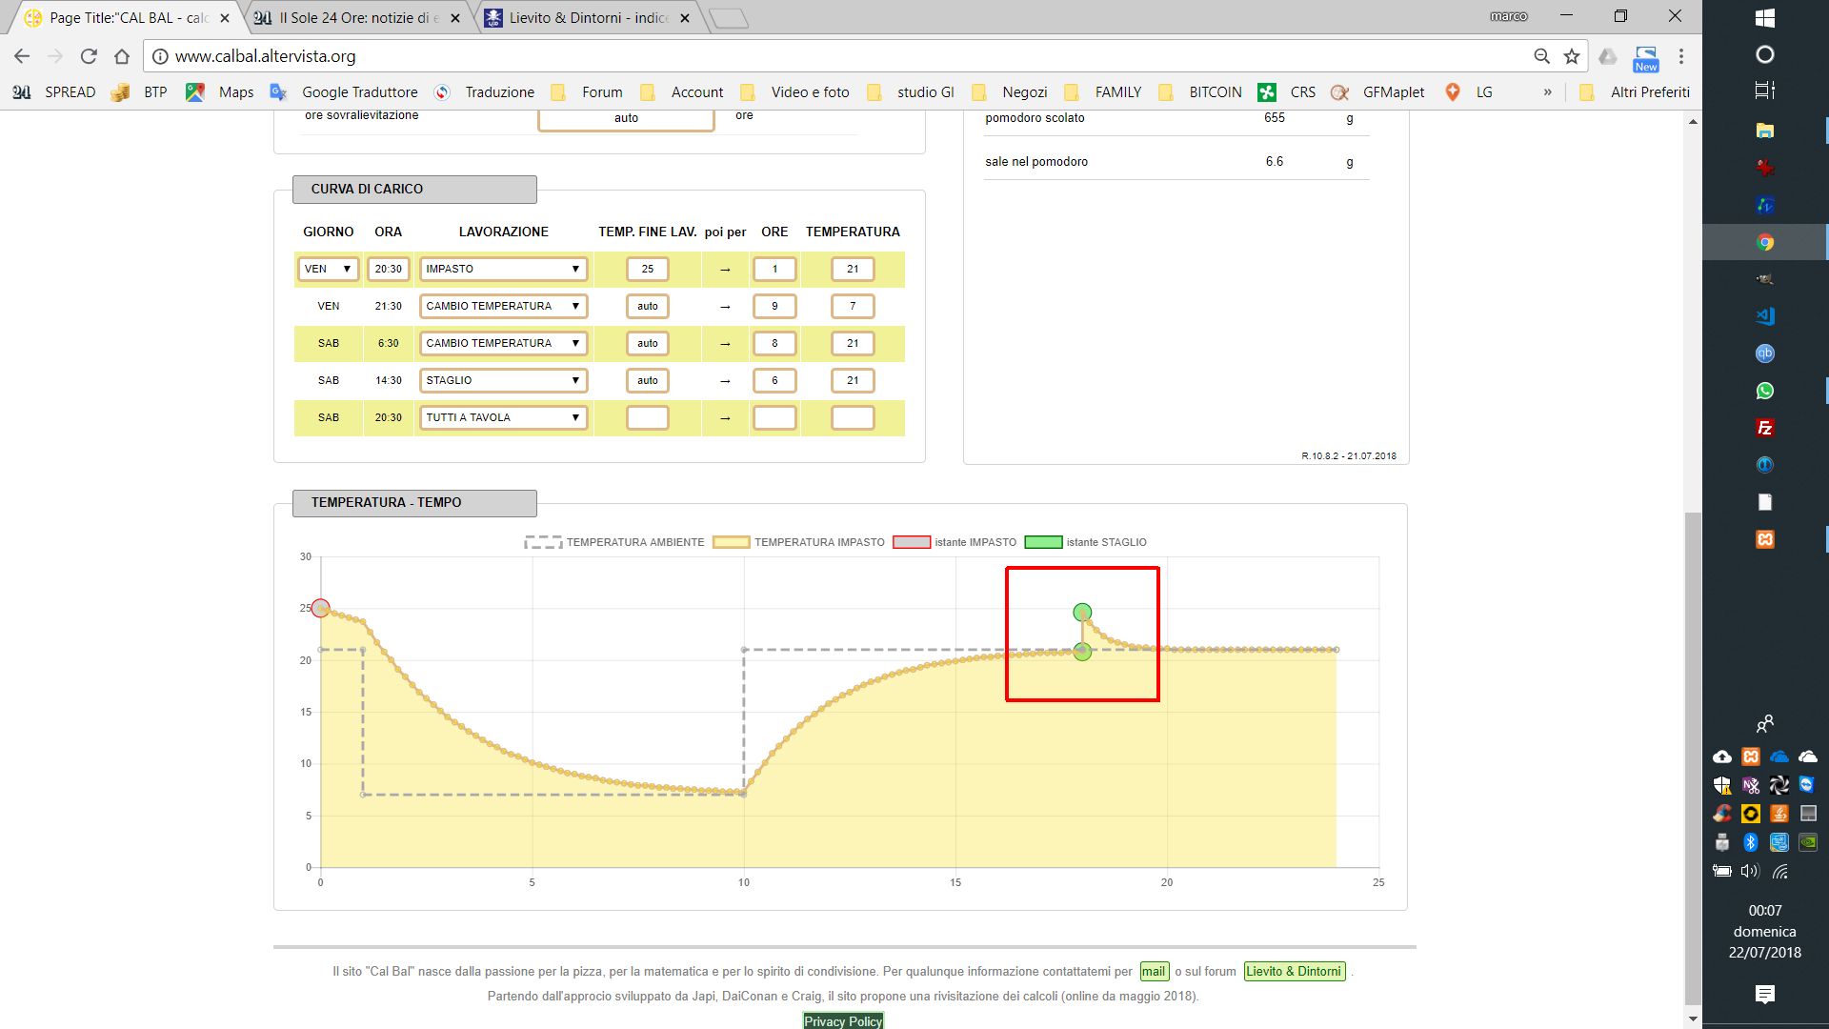Image resolution: width=1829 pixels, height=1029 pixels.
Task: Open XAMPP from the taskbar
Action: coord(1765,539)
